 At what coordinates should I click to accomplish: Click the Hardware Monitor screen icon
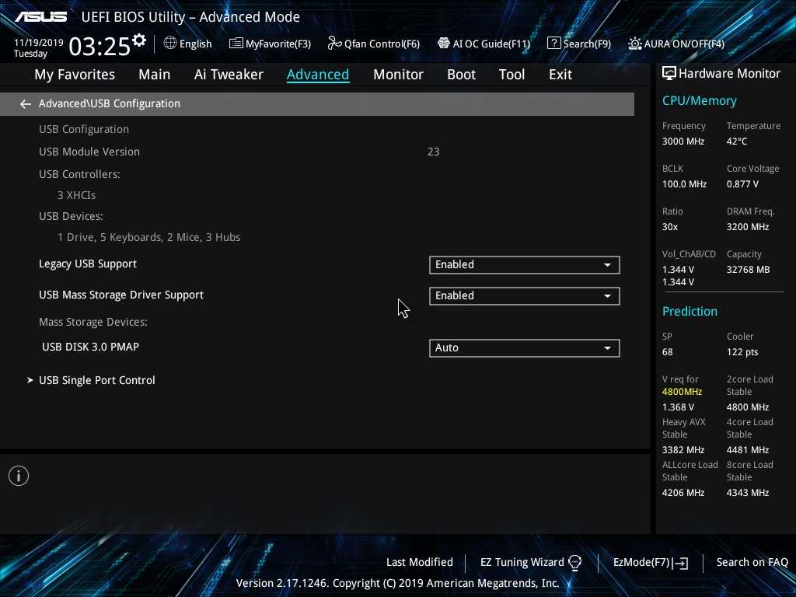[669, 74]
